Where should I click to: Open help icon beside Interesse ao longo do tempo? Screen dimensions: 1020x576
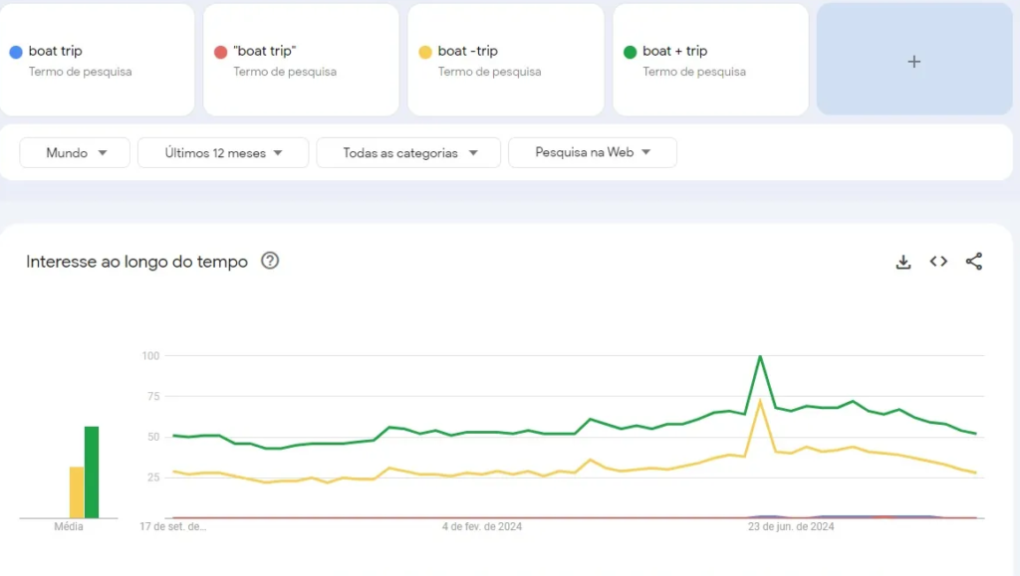coord(270,261)
